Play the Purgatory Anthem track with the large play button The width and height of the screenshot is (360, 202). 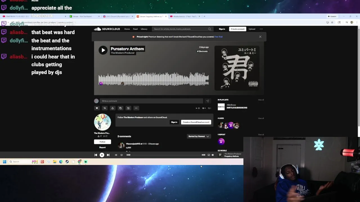[x=103, y=50]
